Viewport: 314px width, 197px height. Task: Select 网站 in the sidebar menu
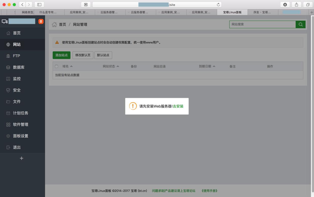[22, 44]
